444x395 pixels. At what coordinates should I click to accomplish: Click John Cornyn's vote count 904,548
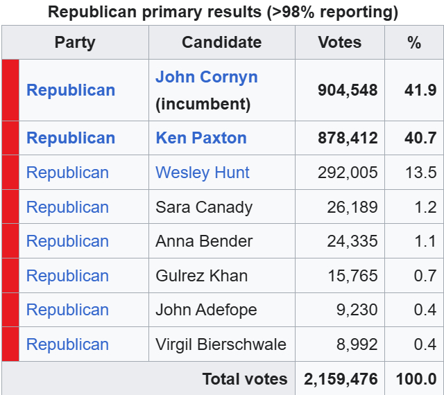click(x=348, y=90)
